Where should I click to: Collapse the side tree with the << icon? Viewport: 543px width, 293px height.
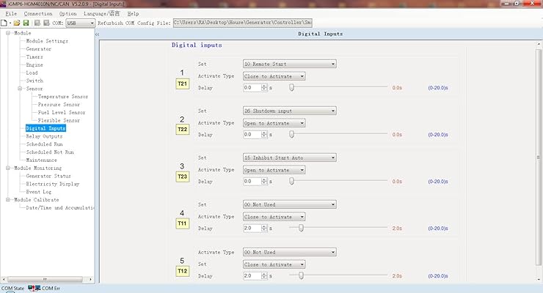pyautogui.click(x=98, y=34)
